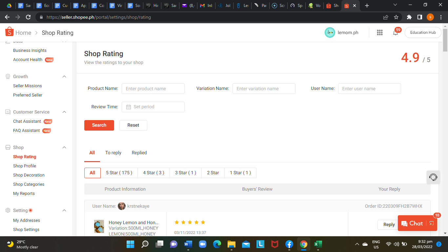The image size is (448, 252).
Task: Collapse the Setting sidebar section
Action: point(64,210)
